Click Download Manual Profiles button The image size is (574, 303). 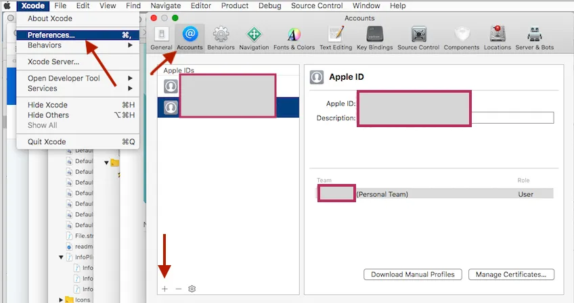[x=413, y=275]
